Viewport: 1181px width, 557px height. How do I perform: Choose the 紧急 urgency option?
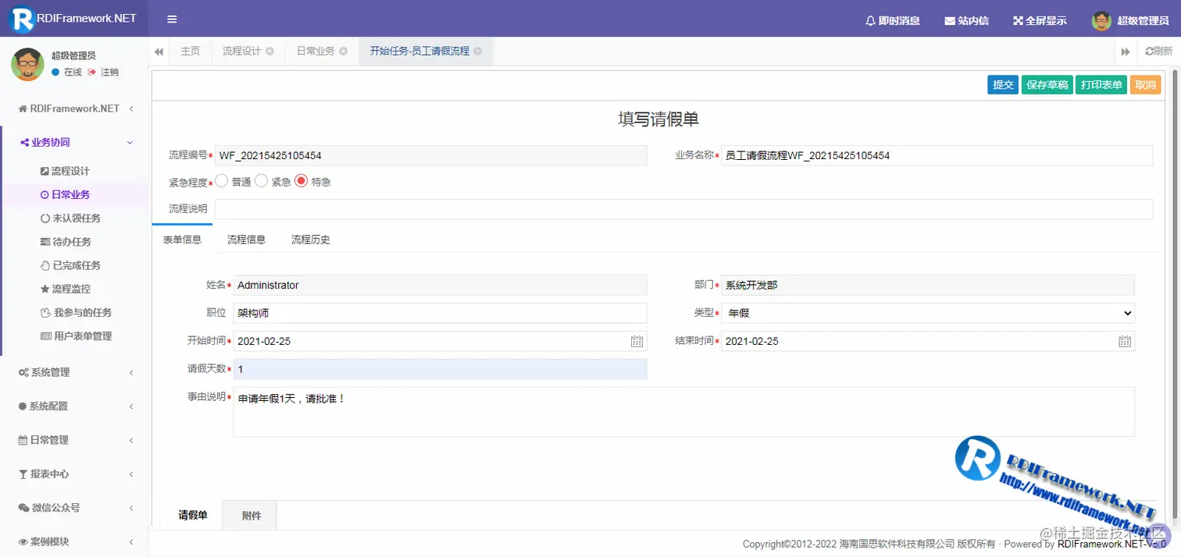tap(262, 181)
